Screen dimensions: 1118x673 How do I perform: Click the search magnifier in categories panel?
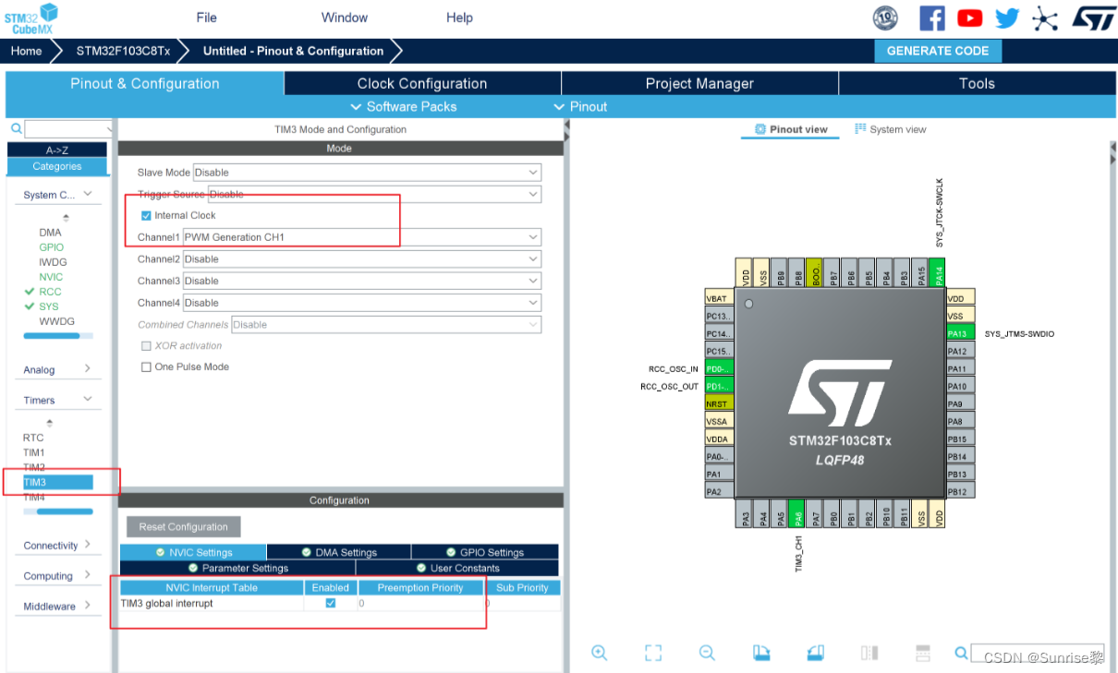click(x=16, y=129)
